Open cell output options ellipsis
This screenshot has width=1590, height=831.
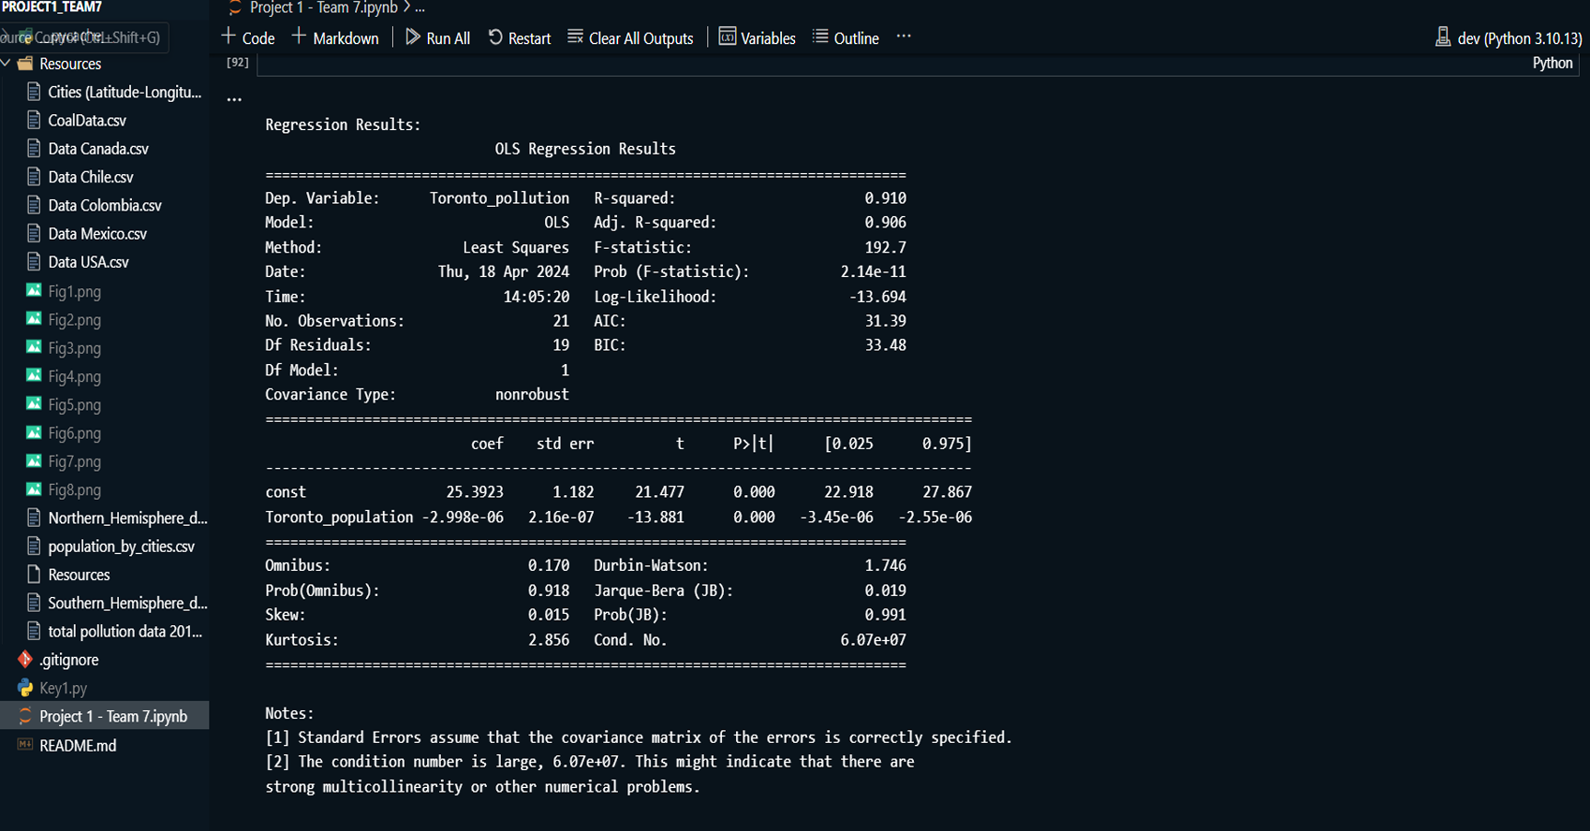(234, 99)
